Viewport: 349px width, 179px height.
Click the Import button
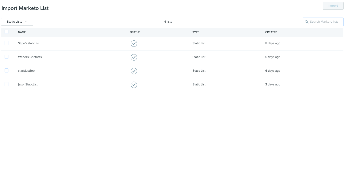(x=333, y=6)
